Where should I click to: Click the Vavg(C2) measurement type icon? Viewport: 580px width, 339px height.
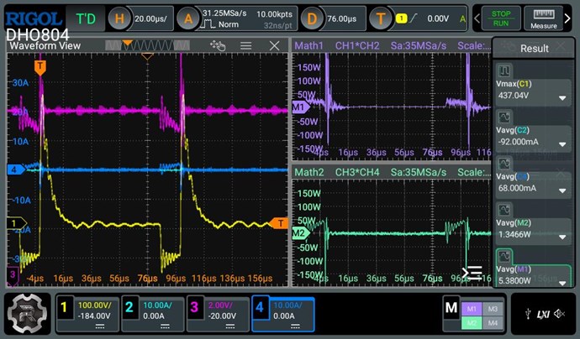(x=504, y=117)
